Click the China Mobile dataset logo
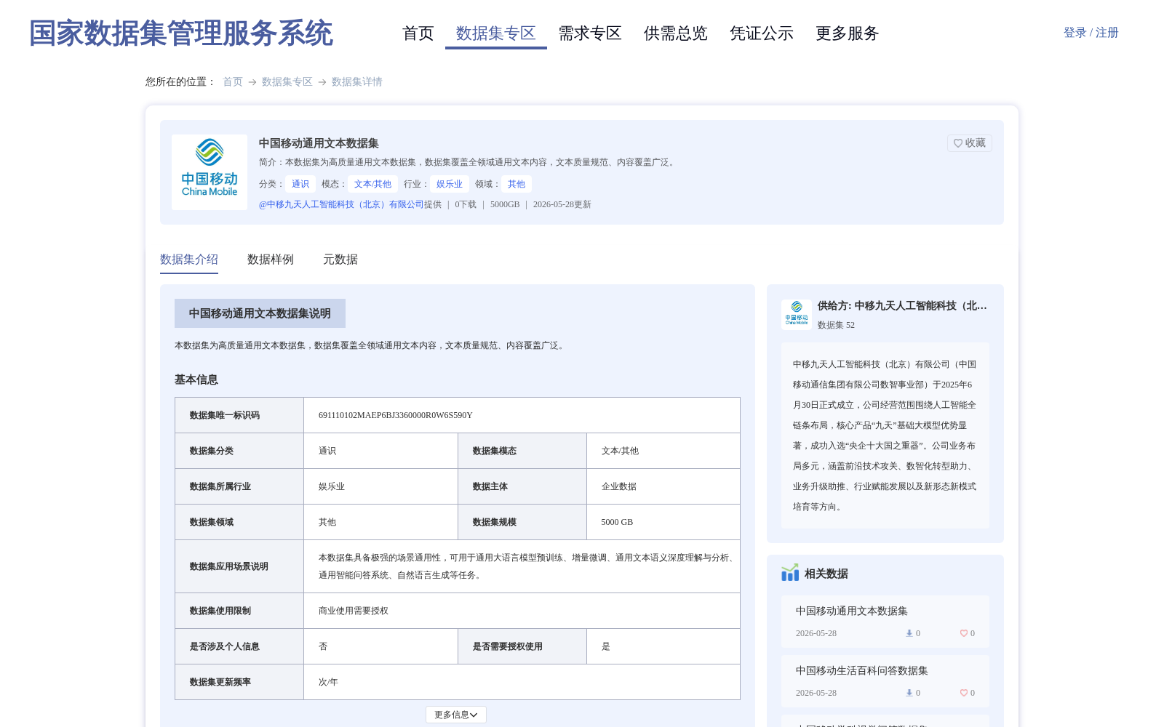Image resolution: width=1164 pixels, height=727 pixels. [210, 172]
